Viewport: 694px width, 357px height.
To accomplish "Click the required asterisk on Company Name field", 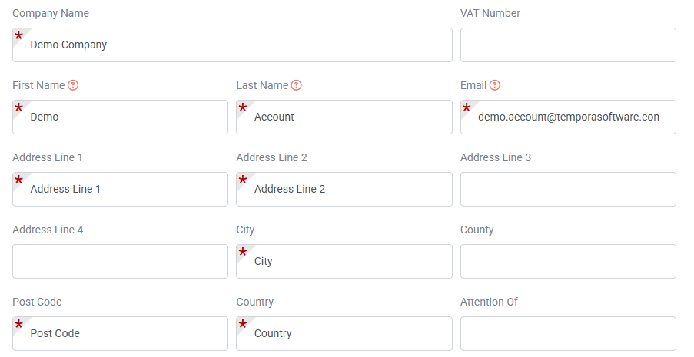I will coord(18,36).
